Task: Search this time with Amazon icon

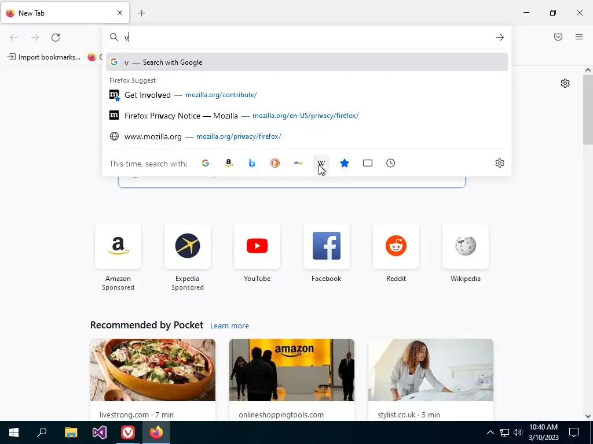Action: pos(228,163)
